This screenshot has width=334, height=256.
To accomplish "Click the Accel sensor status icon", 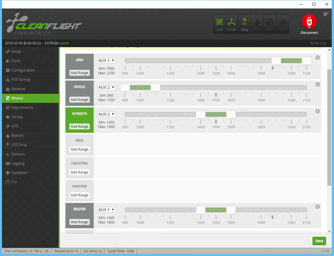I will coord(232,24).
